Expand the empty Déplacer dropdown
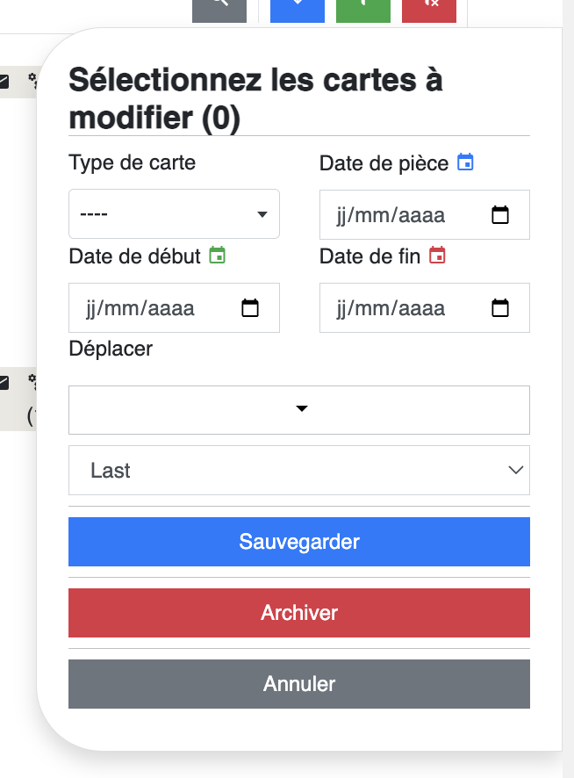This screenshot has width=574, height=778. [x=299, y=410]
